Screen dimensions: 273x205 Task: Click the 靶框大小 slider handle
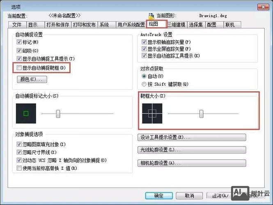[x=201, y=114]
